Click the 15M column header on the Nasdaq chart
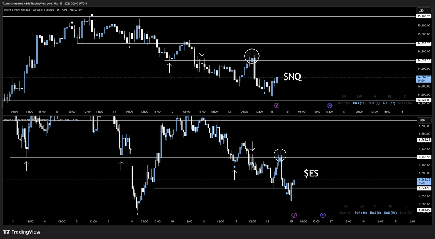The width and height of the screenshot is (435, 239). click(360, 97)
